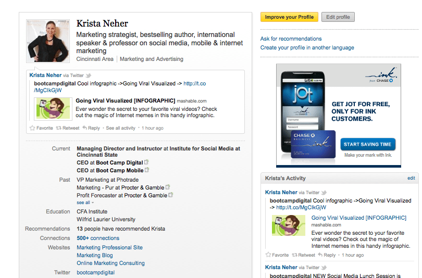Click Reply arrow icon in Krista's Activity panel
Viewport: 422px width, 278px height.
(x=320, y=255)
